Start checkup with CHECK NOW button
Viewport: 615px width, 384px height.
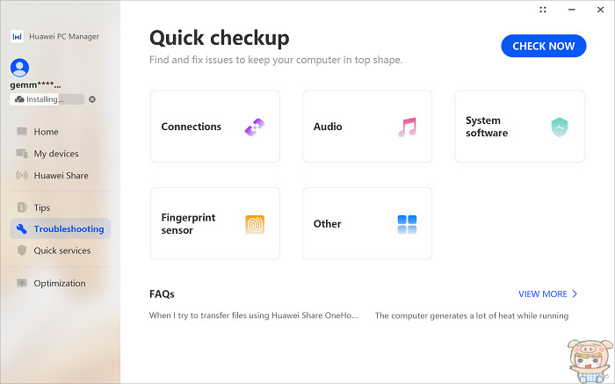coord(544,46)
